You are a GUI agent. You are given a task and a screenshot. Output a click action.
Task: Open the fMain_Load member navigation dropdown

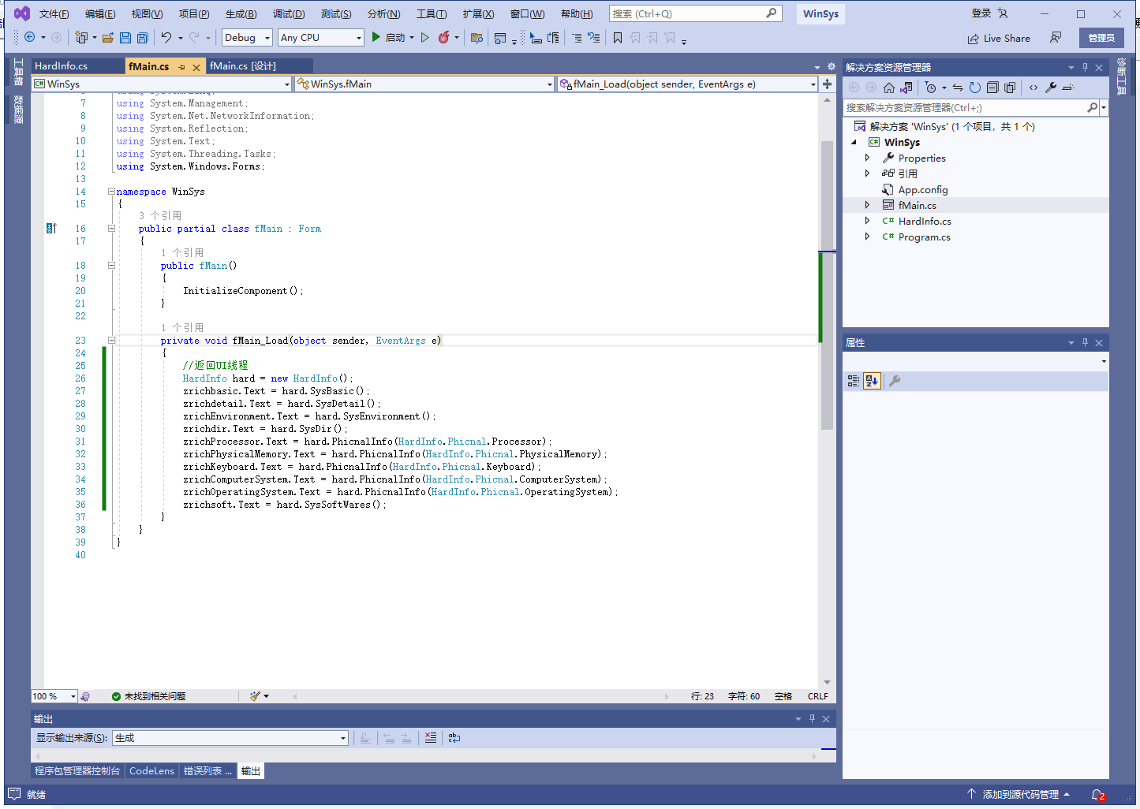(x=688, y=84)
